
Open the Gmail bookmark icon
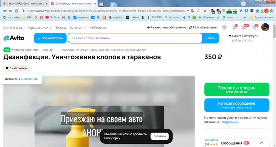[x=63, y=17]
